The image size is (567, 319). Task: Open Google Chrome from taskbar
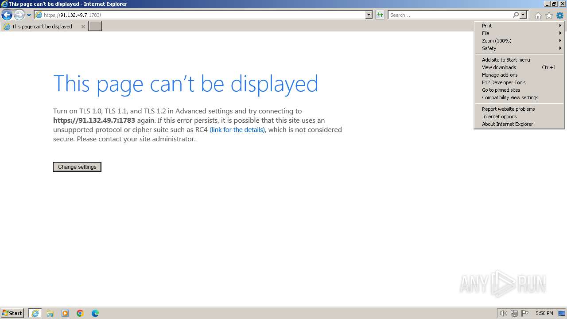pos(80,313)
